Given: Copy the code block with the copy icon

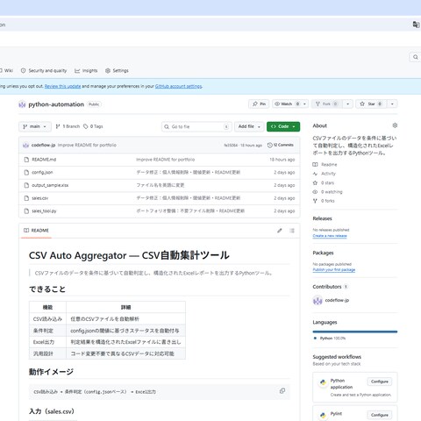Looking at the screenshot, I should pyautogui.click(x=282, y=391).
